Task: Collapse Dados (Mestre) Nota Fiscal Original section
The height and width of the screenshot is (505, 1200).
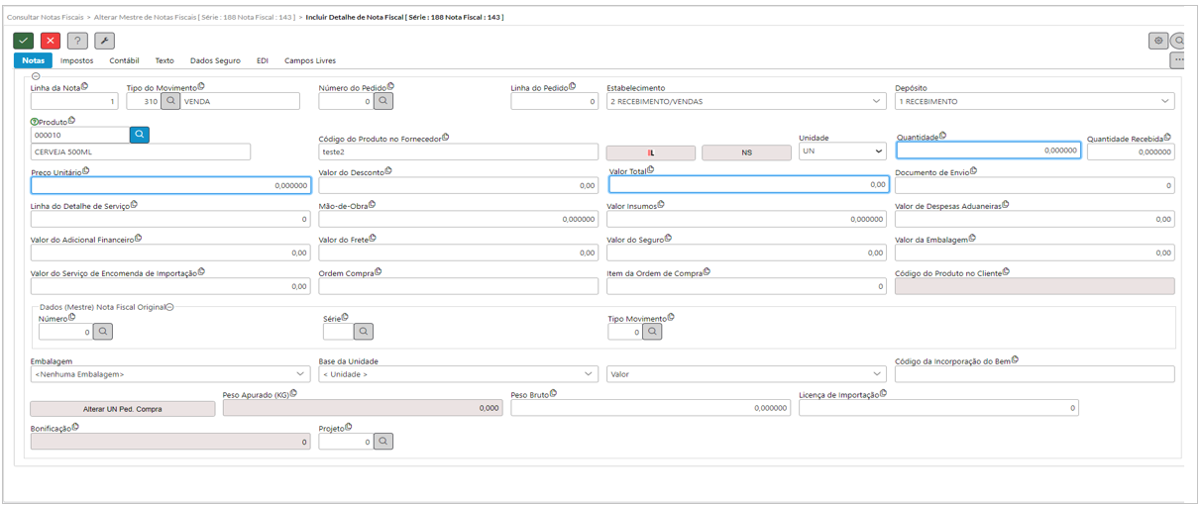Action: pos(169,307)
